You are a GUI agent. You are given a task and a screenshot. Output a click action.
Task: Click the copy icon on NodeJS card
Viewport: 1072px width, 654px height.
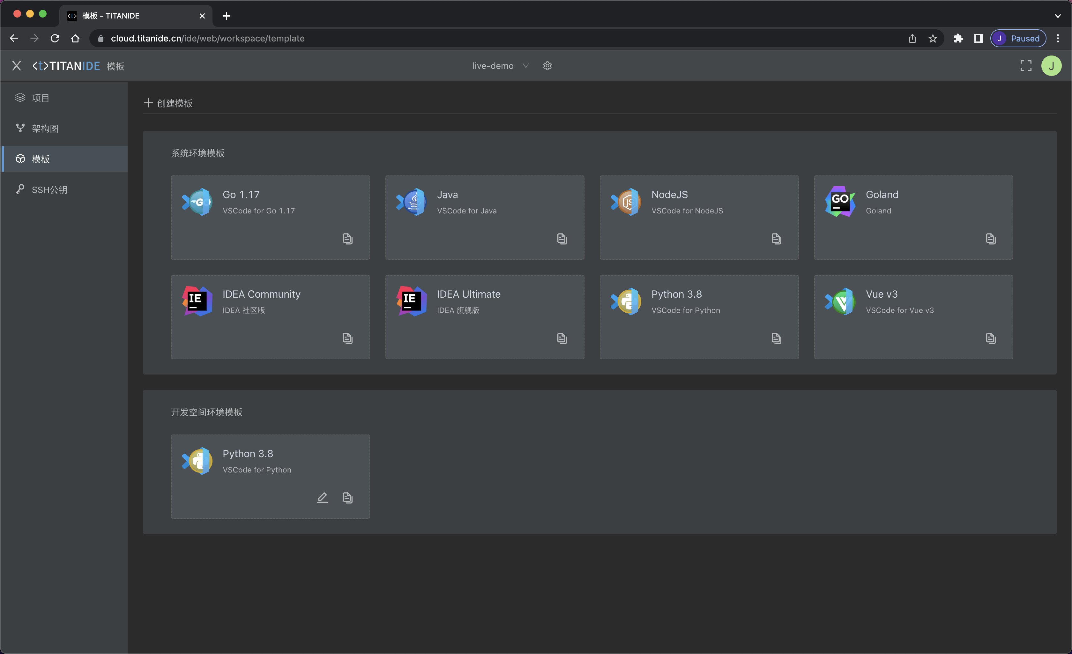[776, 238]
